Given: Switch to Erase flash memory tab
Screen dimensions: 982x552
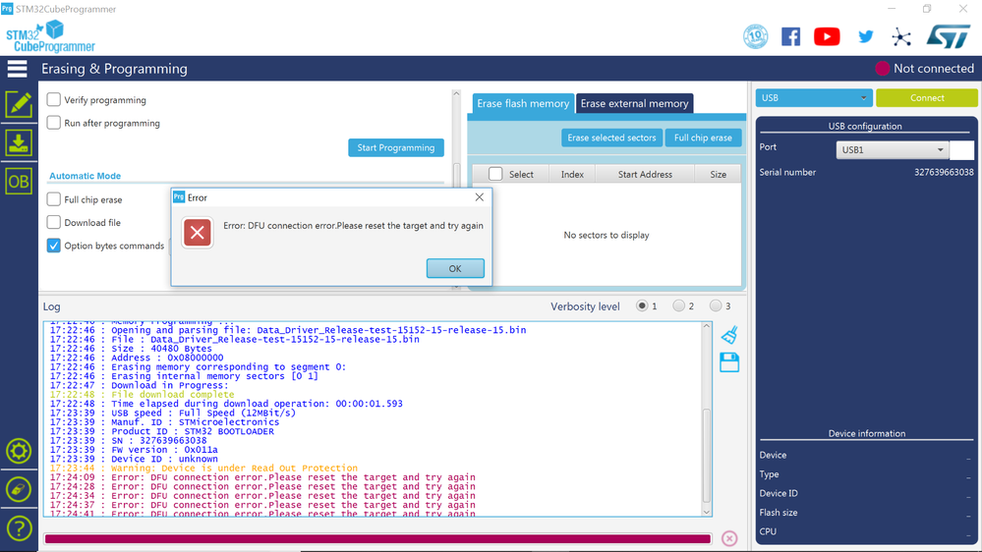Looking at the screenshot, I should click(x=523, y=103).
